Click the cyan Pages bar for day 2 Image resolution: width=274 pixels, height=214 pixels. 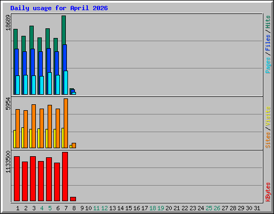click(26, 85)
